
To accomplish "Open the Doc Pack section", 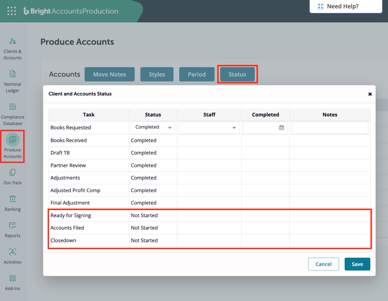I will 13,177.
